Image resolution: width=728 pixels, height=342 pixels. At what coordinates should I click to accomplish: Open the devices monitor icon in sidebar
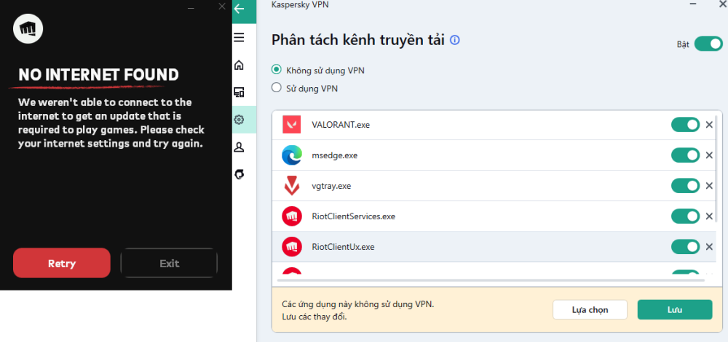point(239,92)
